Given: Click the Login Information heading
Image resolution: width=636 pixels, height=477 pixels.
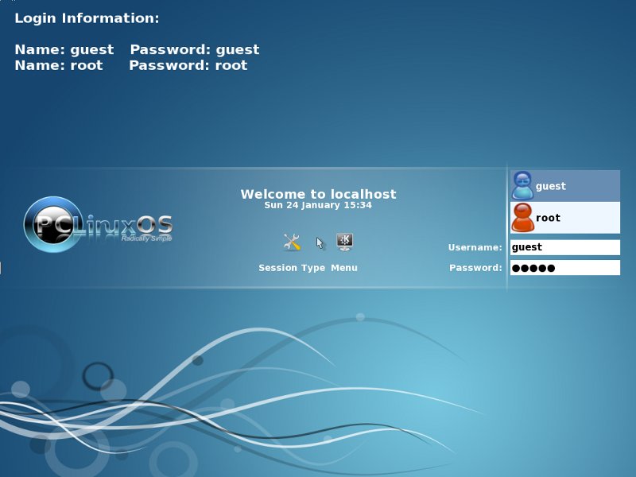Looking at the screenshot, I should pos(87,18).
